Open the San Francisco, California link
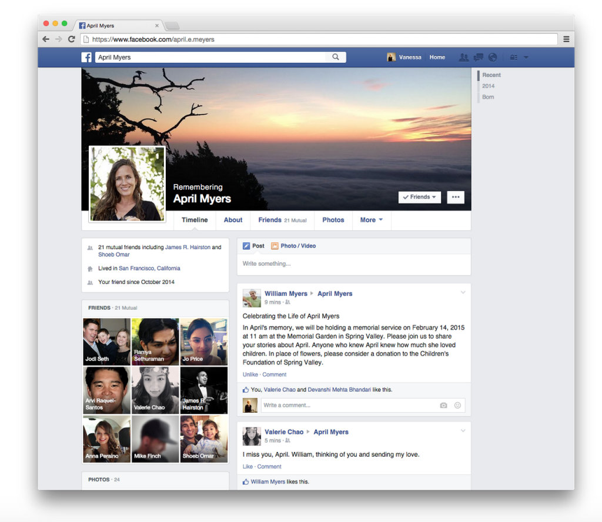 click(149, 268)
